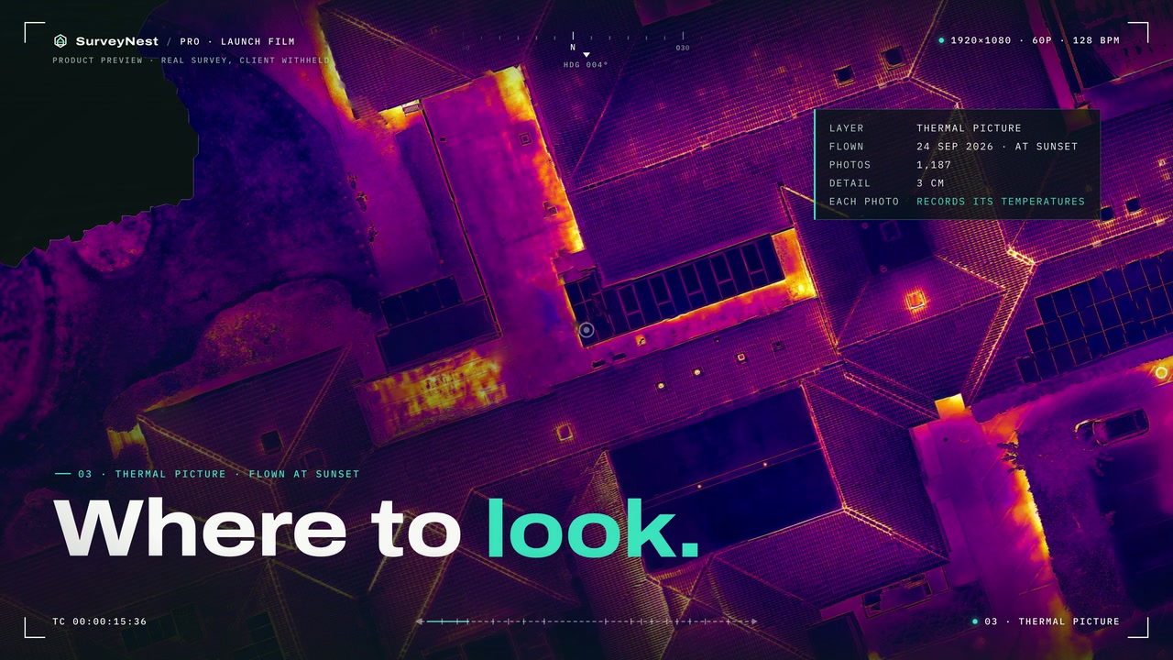The width and height of the screenshot is (1173, 660).
Task: Click the EACH PHOTO label in the info panel
Action: coord(864,202)
